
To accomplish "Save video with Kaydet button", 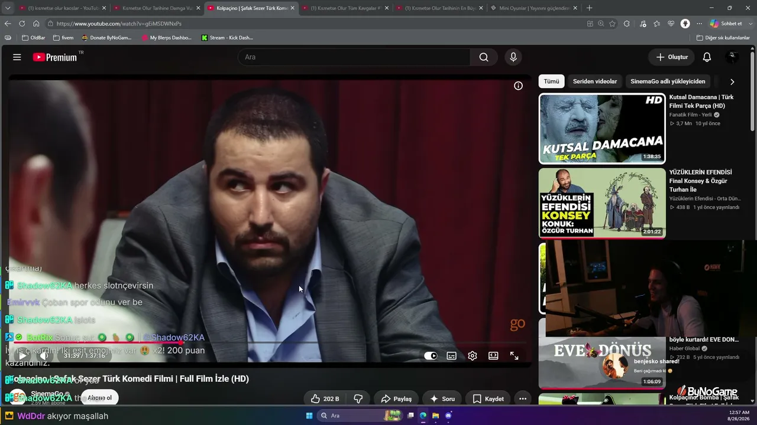I will pyautogui.click(x=488, y=399).
